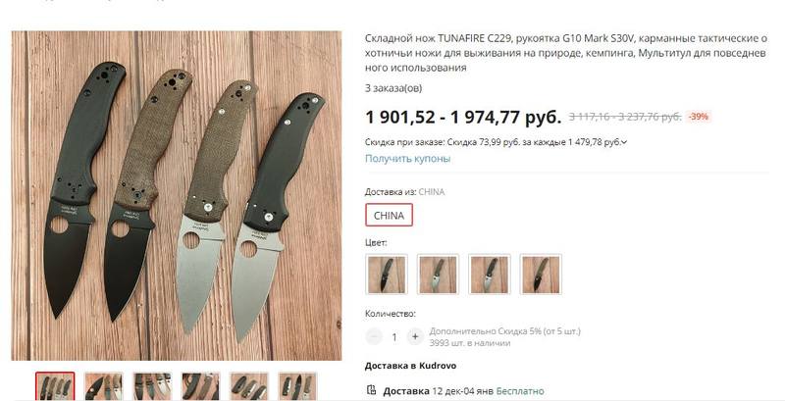Select the third gallery thumbnail below image
Viewport: 785px width, 401px height.
point(152,386)
